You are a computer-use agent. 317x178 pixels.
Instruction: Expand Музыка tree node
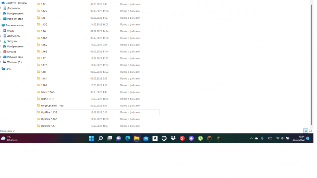tap(1, 52)
